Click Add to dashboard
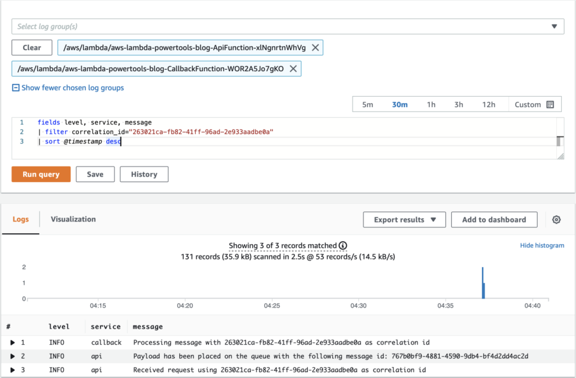Image resolution: width=576 pixels, height=378 pixels. 494,220
